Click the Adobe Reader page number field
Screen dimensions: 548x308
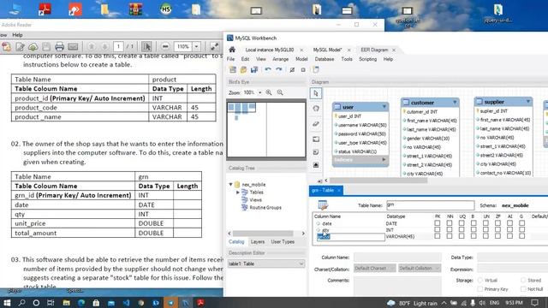click(x=118, y=46)
